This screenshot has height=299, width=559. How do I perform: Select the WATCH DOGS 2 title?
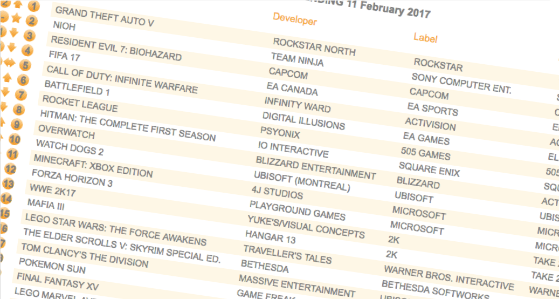point(70,148)
